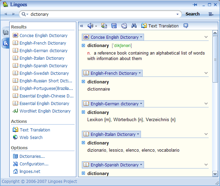
Task: Open the Concise English Dictionary dropdown header
Action: coord(113,37)
